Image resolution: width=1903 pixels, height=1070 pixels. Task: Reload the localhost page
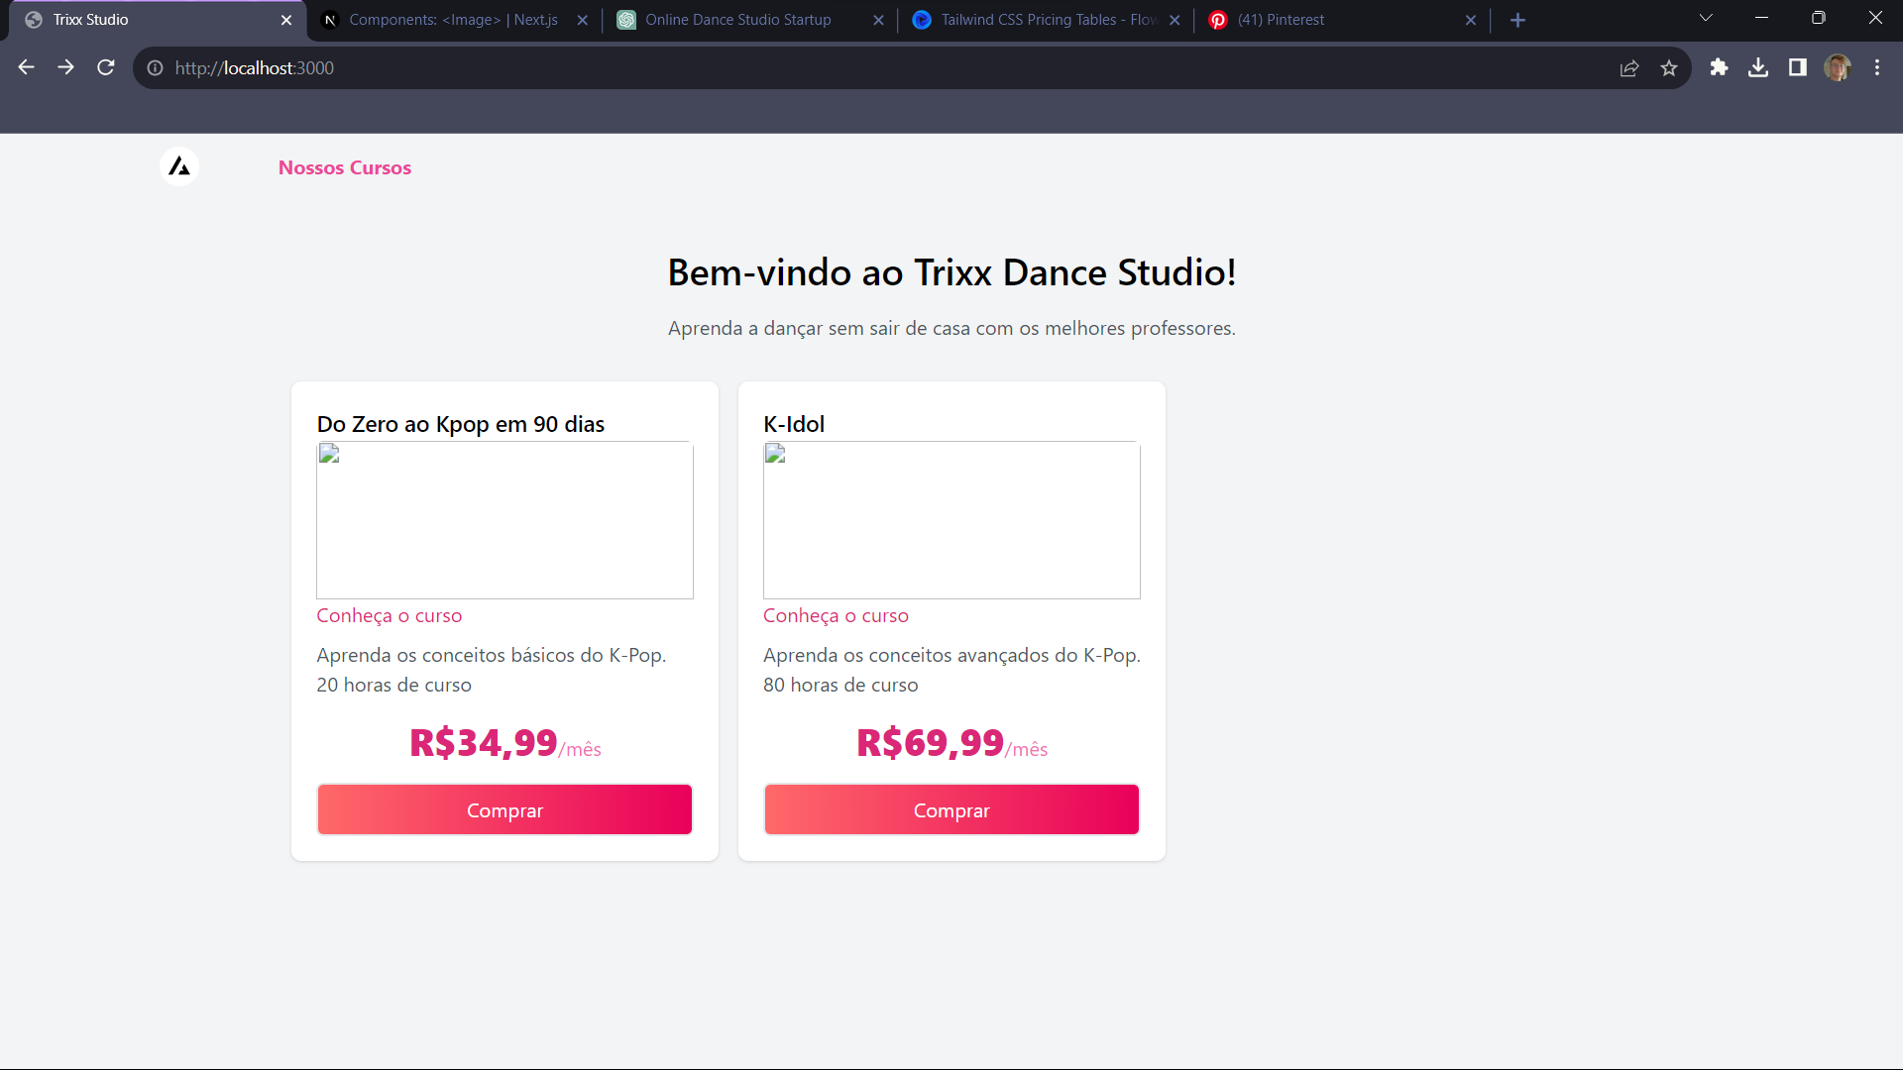(106, 67)
